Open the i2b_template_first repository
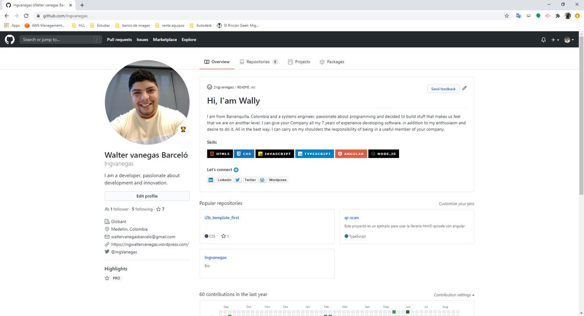Image resolution: width=584 pixels, height=316 pixels. pyautogui.click(x=222, y=218)
